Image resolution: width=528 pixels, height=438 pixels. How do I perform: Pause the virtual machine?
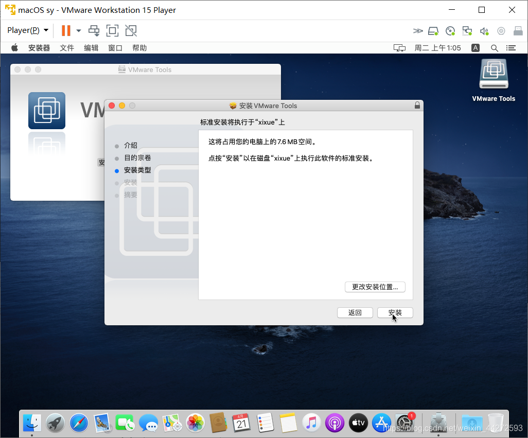click(66, 30)
